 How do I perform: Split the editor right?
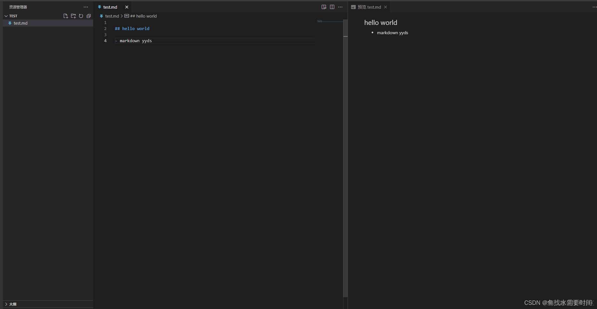click(x=332, y=7)
